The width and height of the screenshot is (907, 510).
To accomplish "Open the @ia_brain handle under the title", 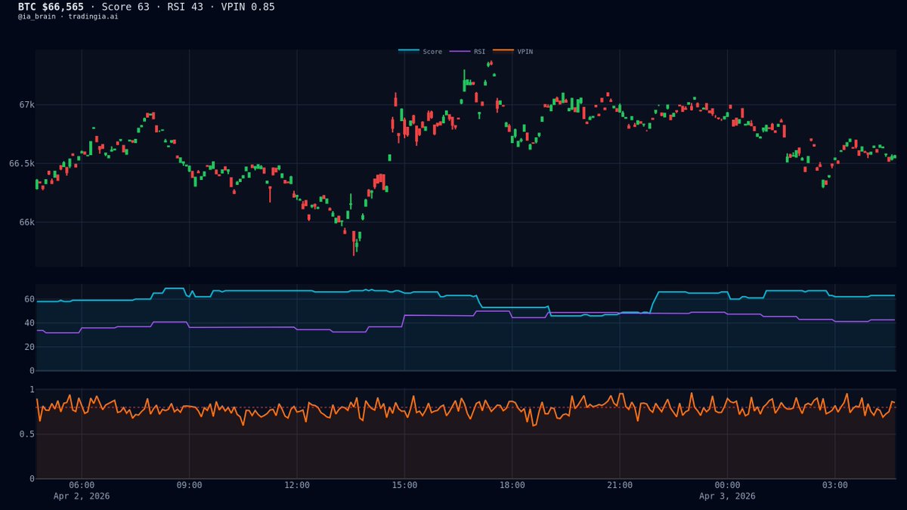I will click(x=37, y=17).
